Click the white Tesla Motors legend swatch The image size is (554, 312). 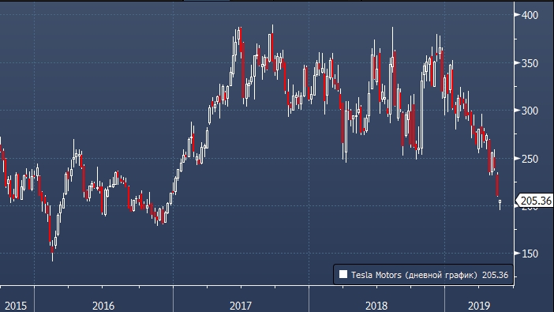tap(343, 275)
